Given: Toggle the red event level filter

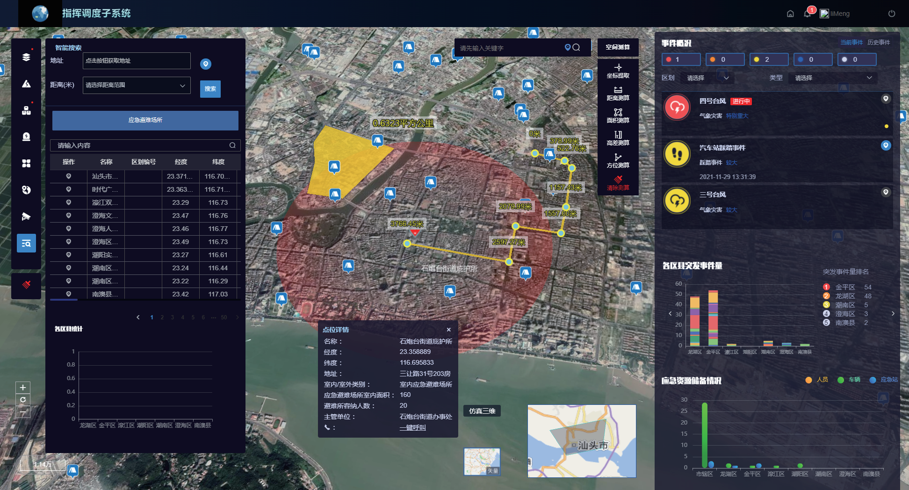Looking at the screenshot, I should coord(681,59).
